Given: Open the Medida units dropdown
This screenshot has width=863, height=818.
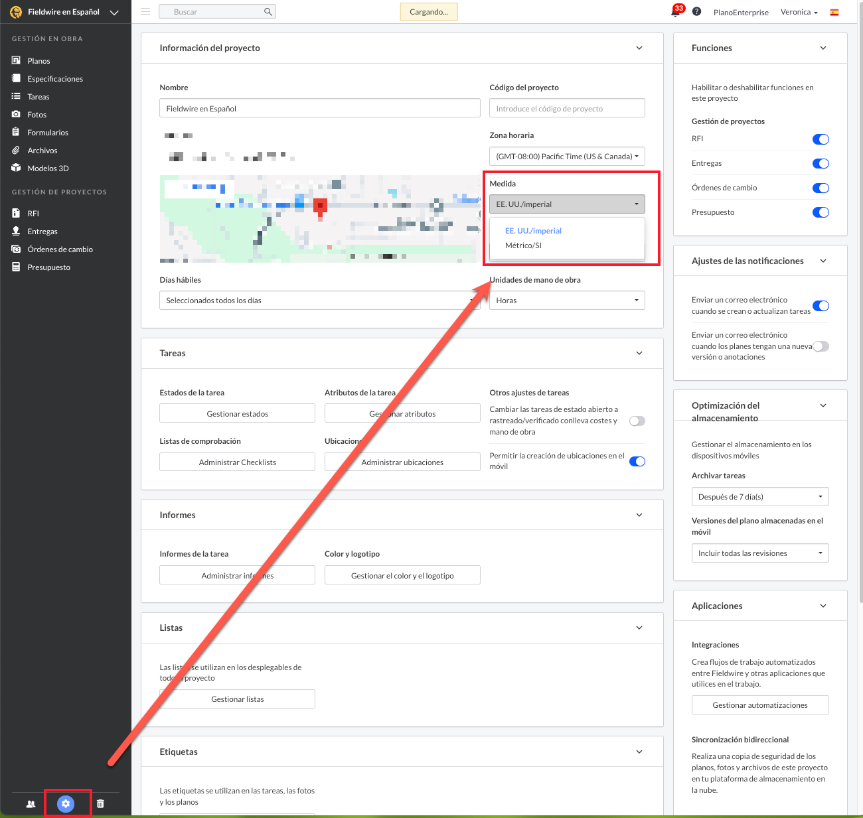Looking at the screenshot, I should (x=567, y=204).
